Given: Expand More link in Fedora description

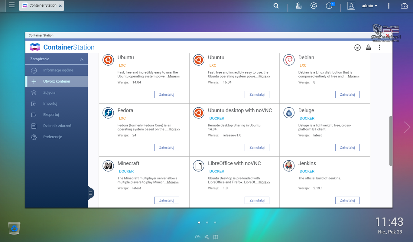Looking at the screenshot, I should click(x=174, y=129).
